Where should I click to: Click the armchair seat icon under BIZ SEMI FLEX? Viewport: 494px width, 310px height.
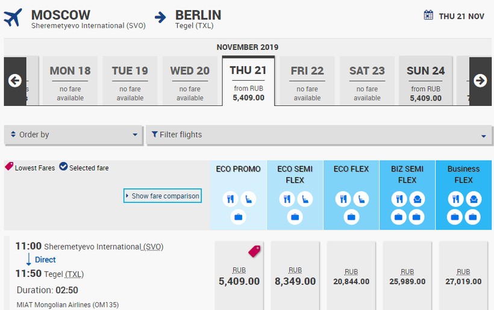(x=416, y=199)
